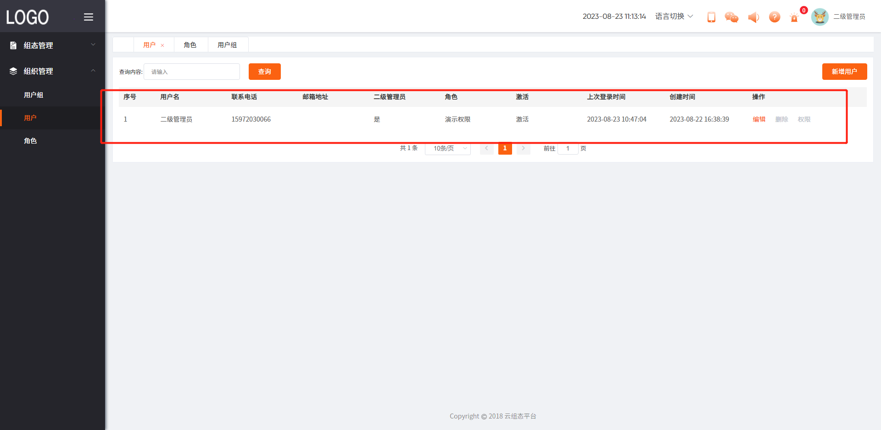Click 编辑 link for 二级管理员 row
881x430 pixels.
pyautogui.click(x=759, y=119)
